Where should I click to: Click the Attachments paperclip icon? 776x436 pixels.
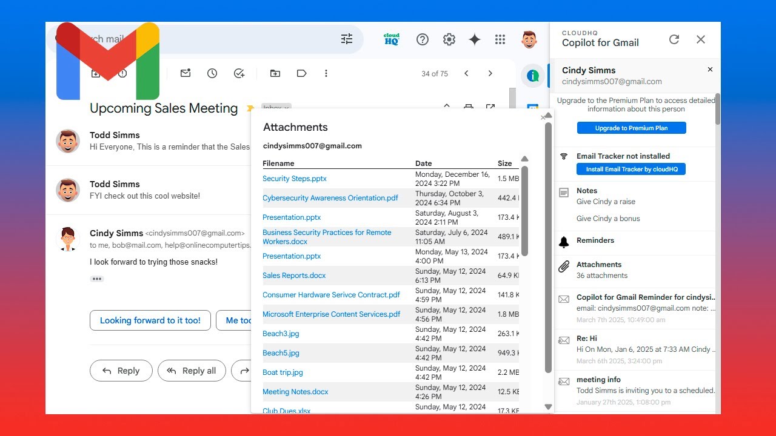point(564,266)
